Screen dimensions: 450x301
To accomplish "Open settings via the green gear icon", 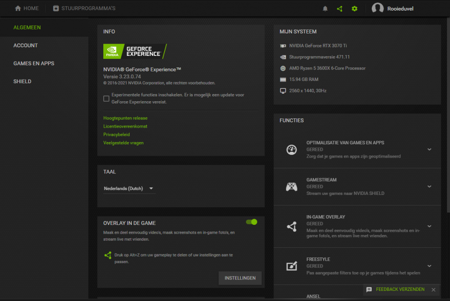I will (x=355, y=9).
